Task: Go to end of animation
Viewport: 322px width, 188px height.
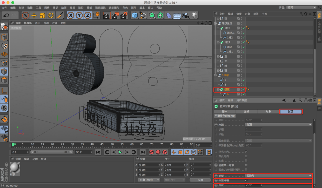Action: [143, 152]
